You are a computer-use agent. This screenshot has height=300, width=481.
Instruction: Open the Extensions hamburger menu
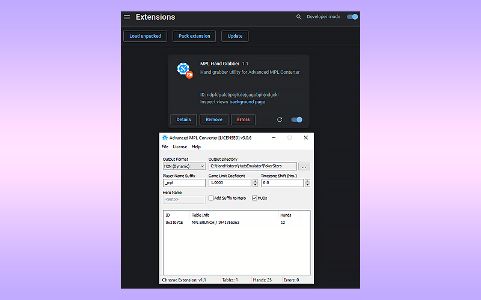(127, 17)
